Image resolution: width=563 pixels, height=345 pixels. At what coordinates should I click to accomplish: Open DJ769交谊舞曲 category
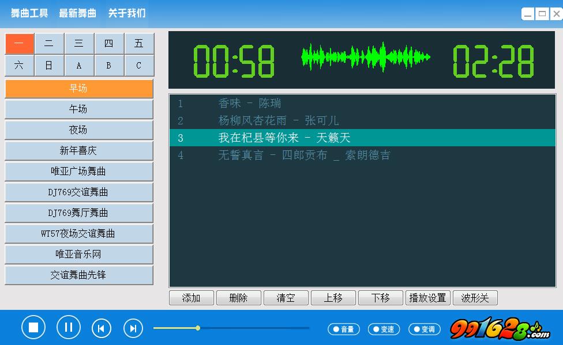79,192
